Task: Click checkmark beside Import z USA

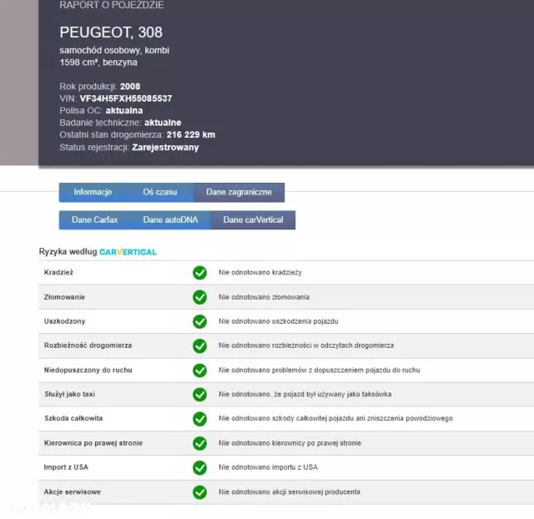Action: (x=199, y=467)
